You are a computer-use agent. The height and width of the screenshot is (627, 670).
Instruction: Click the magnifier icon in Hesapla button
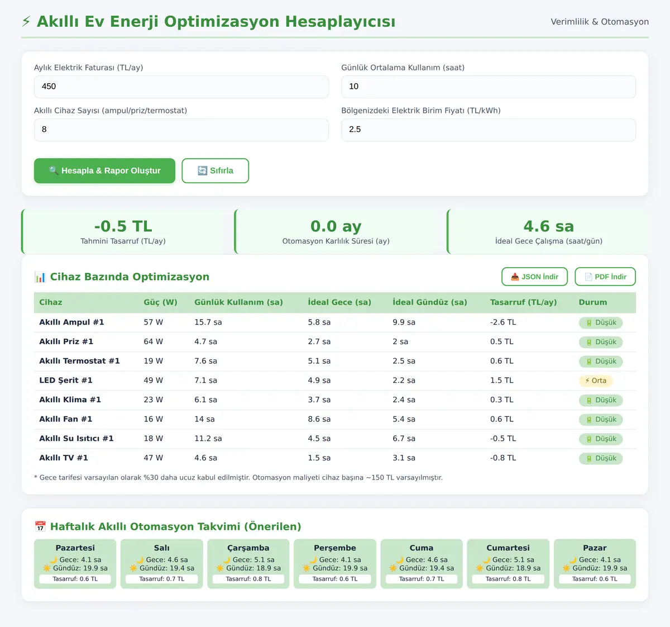point(54,170)
